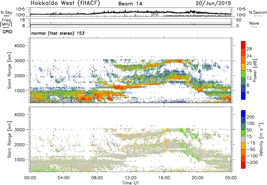This screenshot has height=185, width=267.
Task: Click the 'Beam 14' label
Action: 130,4
